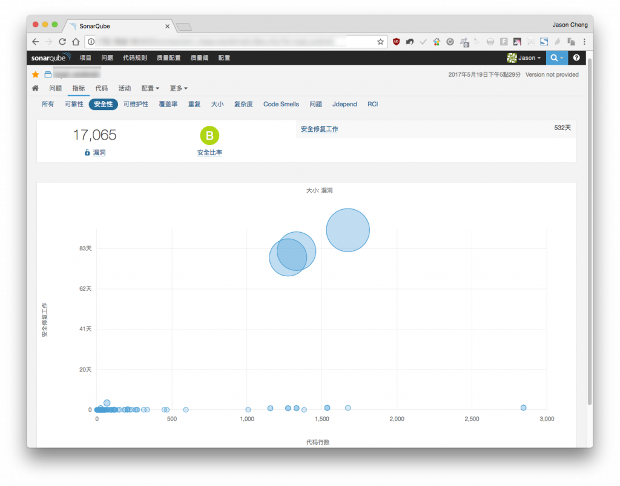Viewport: 620px width, 486px height.
Task: Switch to the 代码 tab
Action: coord(101,88)
